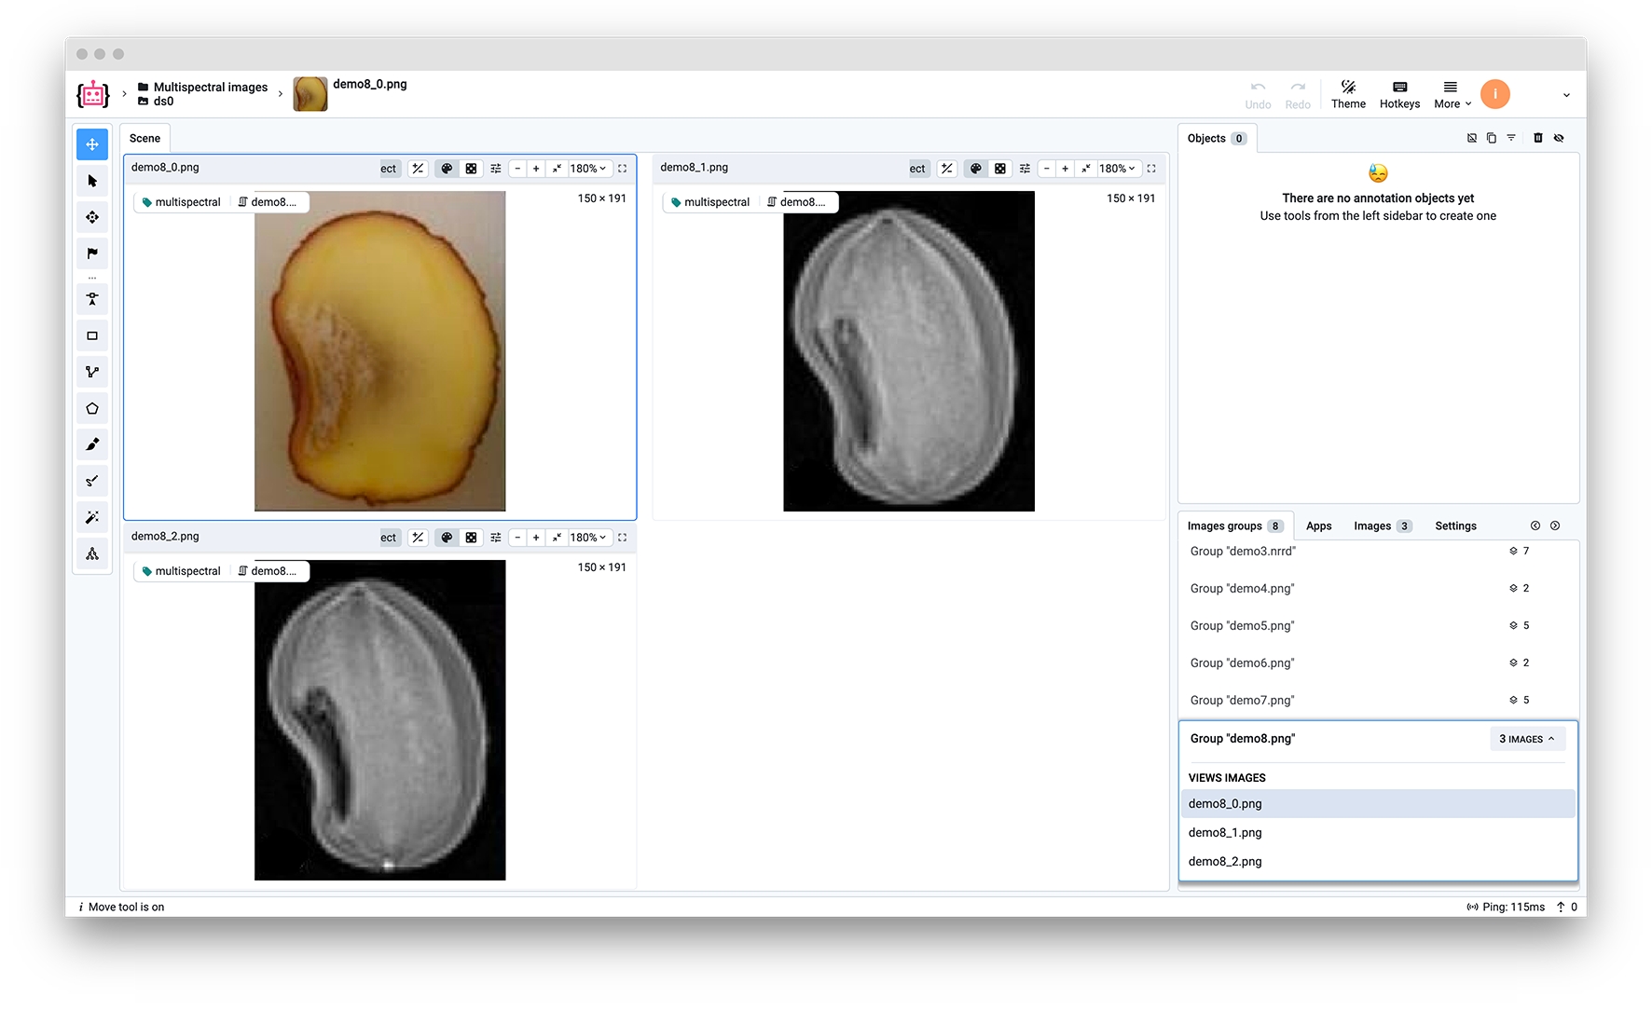The height and width of the screenshot is (1010, 1652).
Task: Toggle color palette mode in demo8_0.png view
Action: coord(447,169)
